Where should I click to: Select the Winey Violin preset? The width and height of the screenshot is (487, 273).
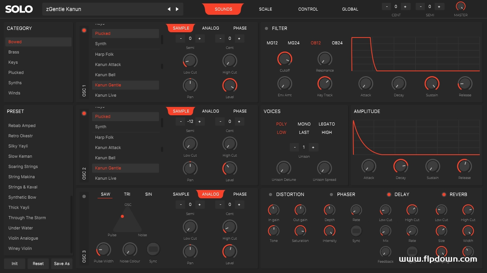(x=20, y=248)
